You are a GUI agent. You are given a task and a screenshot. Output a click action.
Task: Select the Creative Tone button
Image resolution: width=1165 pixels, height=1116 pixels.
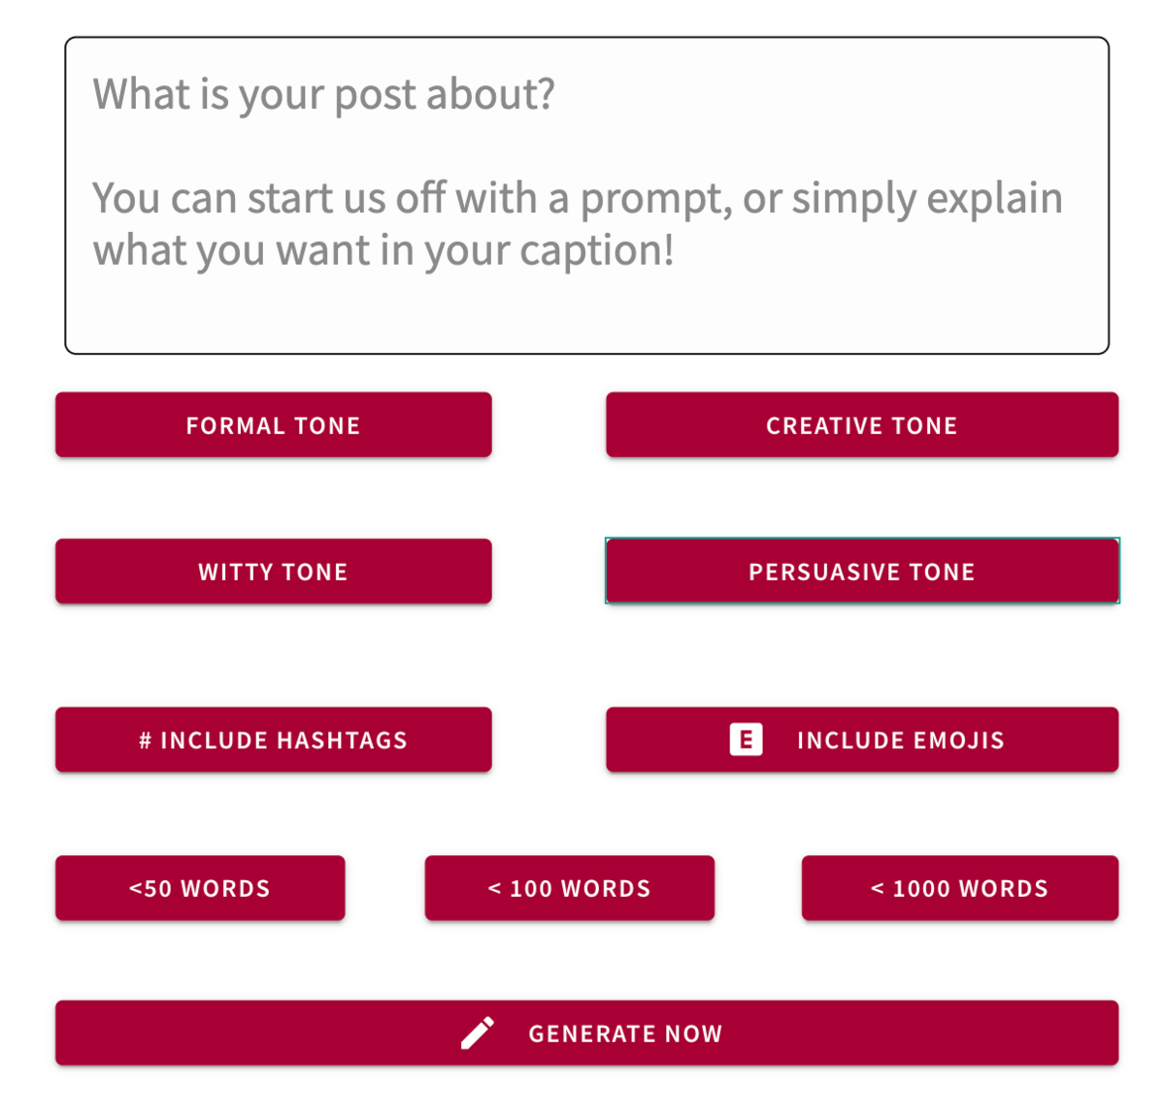[x=862, y=425]
